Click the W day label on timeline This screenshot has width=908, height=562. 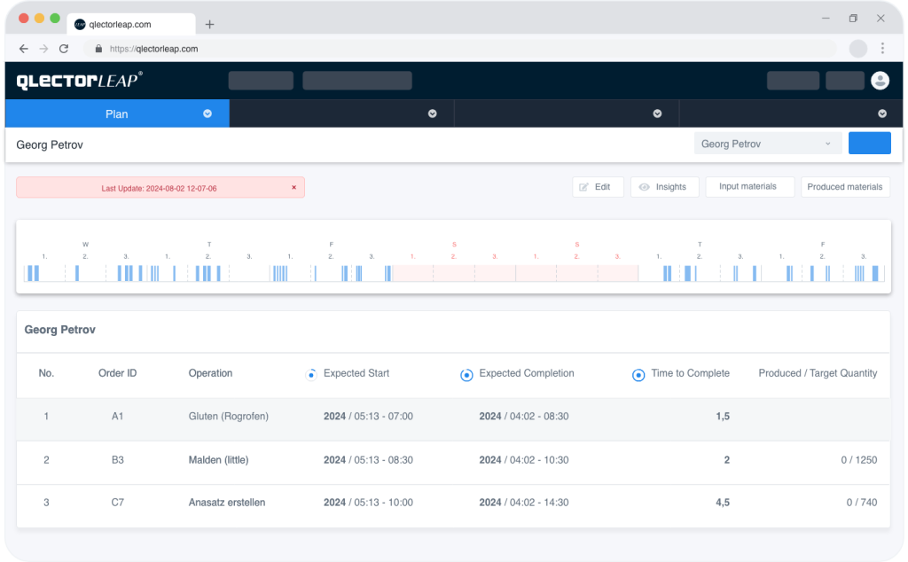pos(85,245)
